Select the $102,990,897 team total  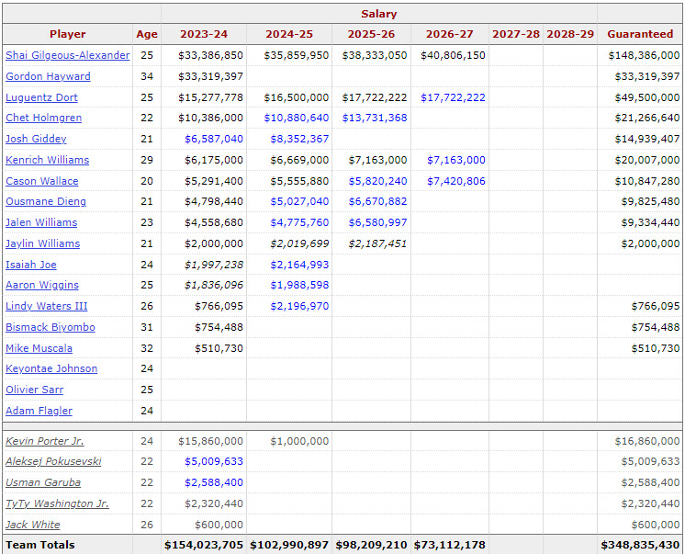click(289, 545)
